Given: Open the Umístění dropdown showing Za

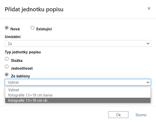Looking at the screenshot, I should pyautogui.click(x=75, y=44).
